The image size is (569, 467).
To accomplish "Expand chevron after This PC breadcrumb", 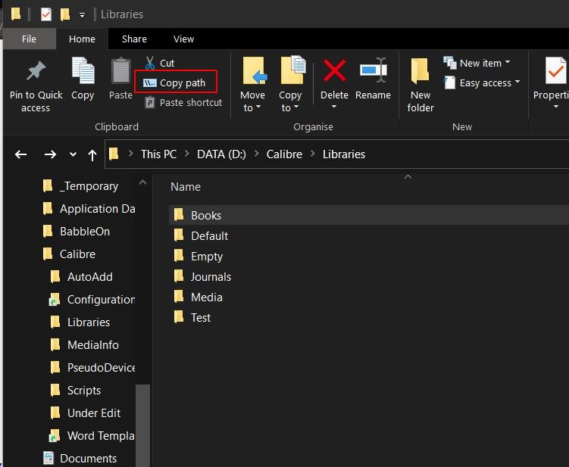I will click(187, 154).
